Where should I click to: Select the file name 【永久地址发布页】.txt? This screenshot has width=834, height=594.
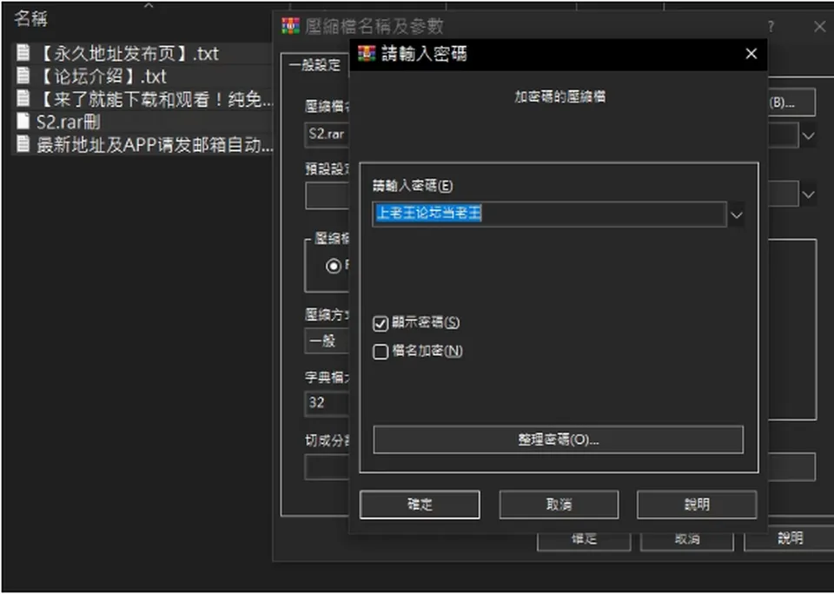click(x=129, y=53)
